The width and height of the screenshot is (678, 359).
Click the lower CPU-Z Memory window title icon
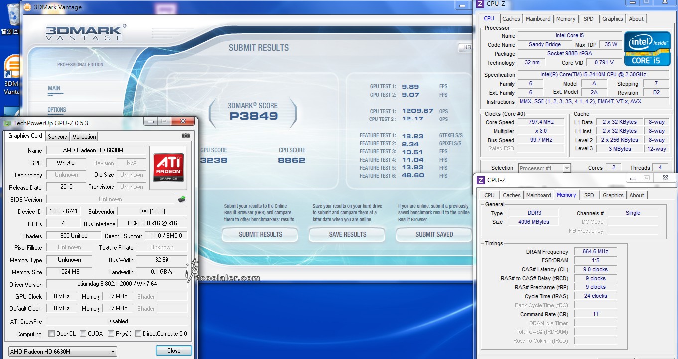click(x=481, y=180)
